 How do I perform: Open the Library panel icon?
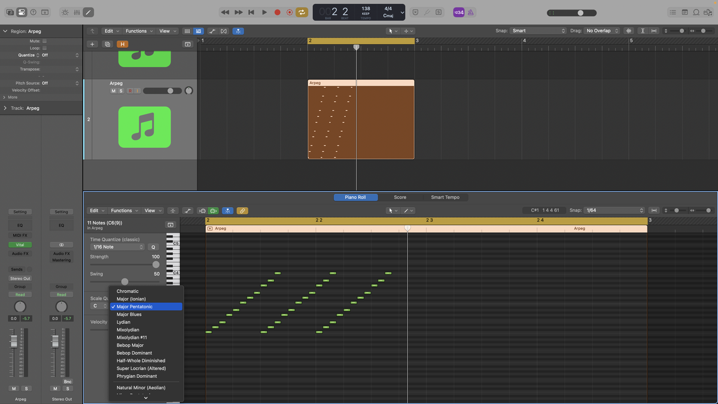(10, 12)
